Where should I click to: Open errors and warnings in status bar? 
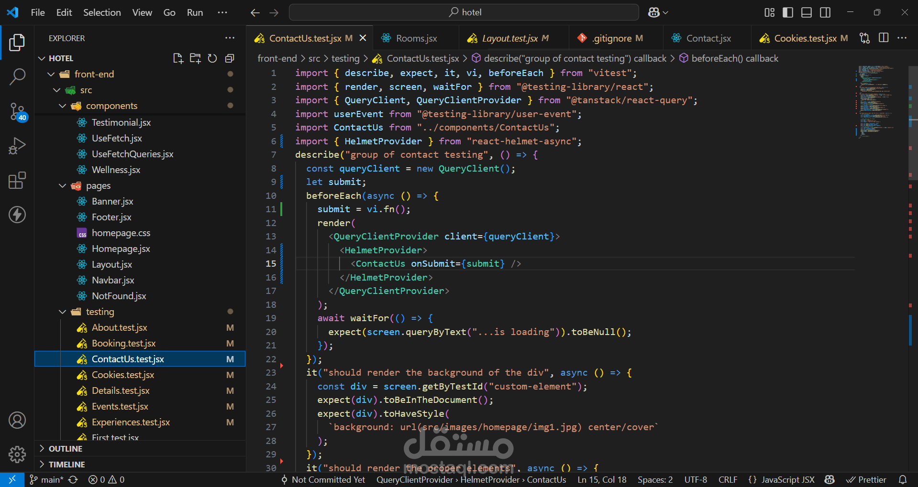pos(107,479)
